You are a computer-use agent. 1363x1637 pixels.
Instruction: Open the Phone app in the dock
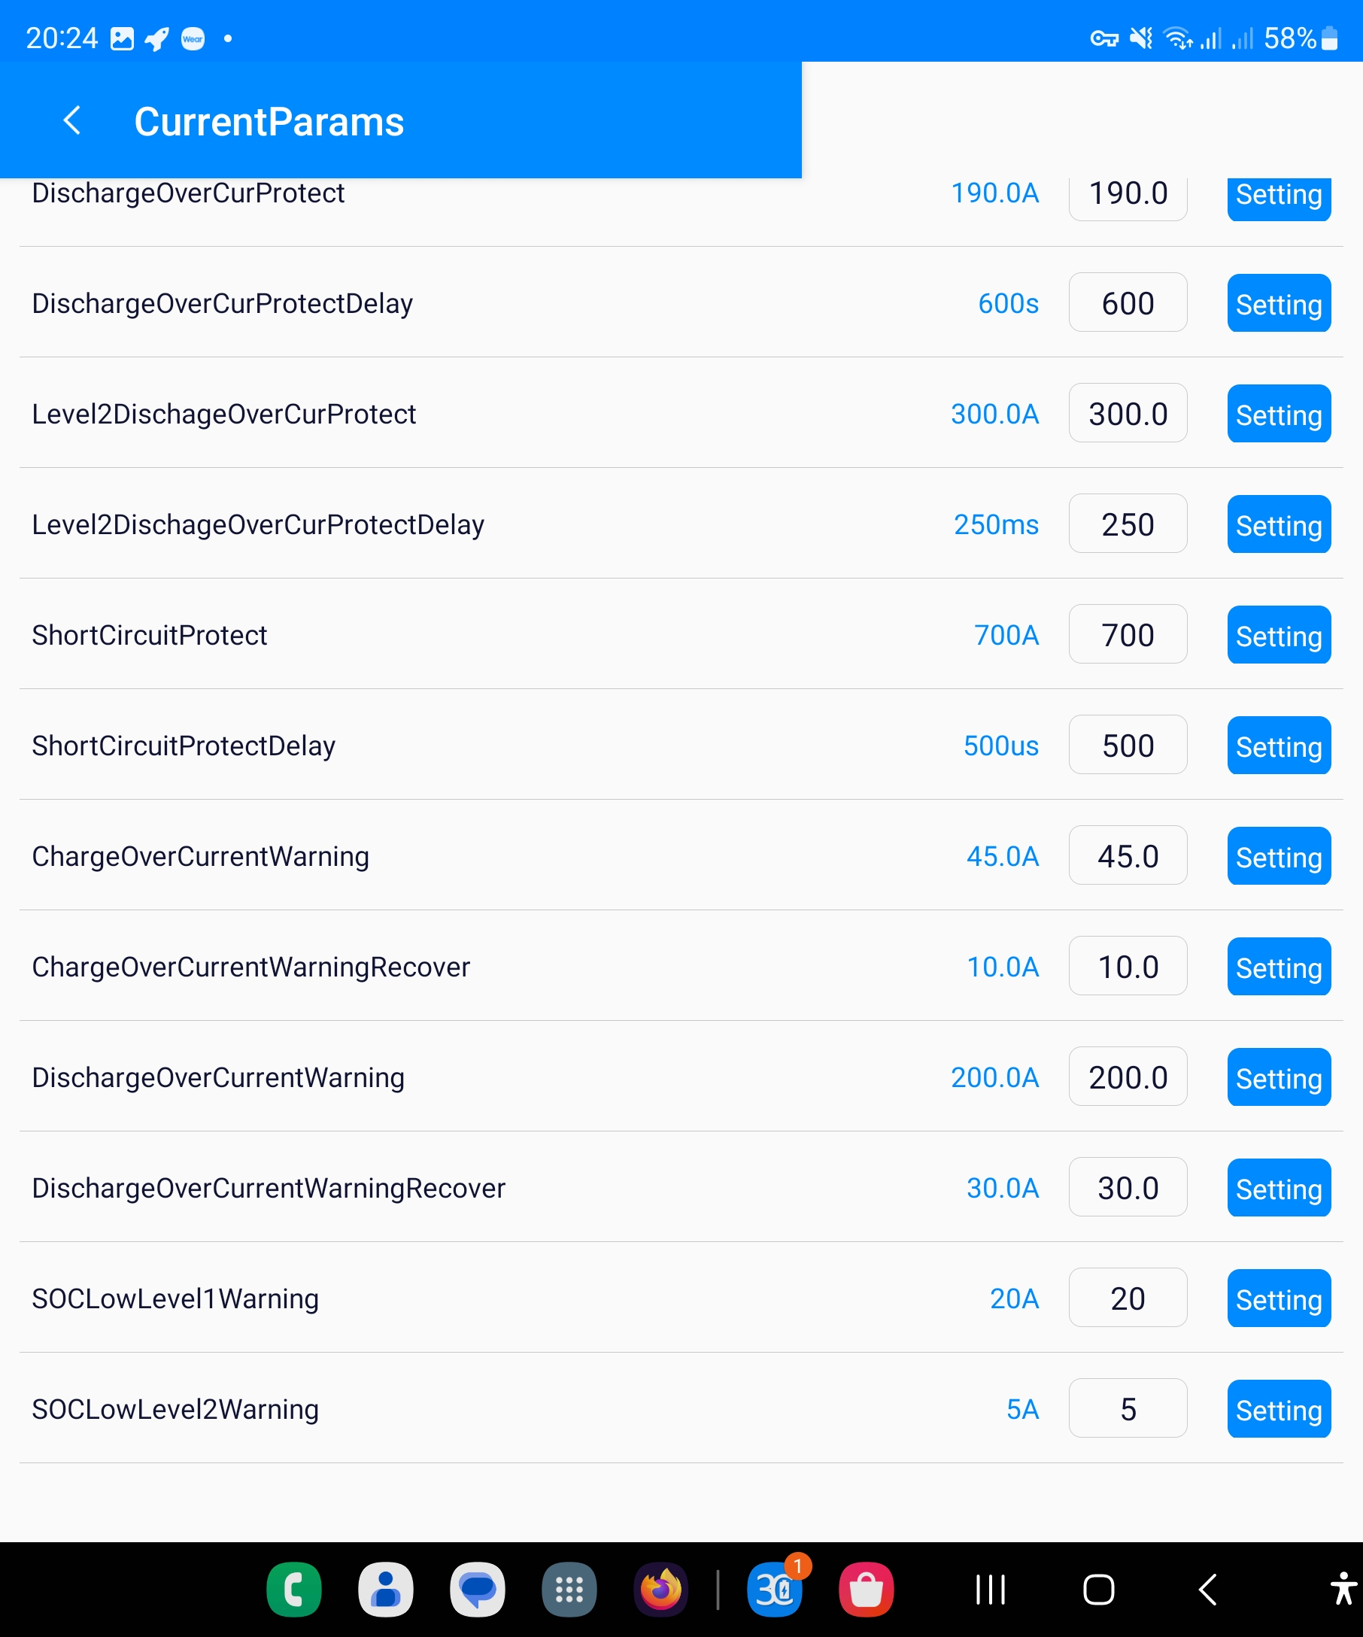click(x=294, y=1589)
